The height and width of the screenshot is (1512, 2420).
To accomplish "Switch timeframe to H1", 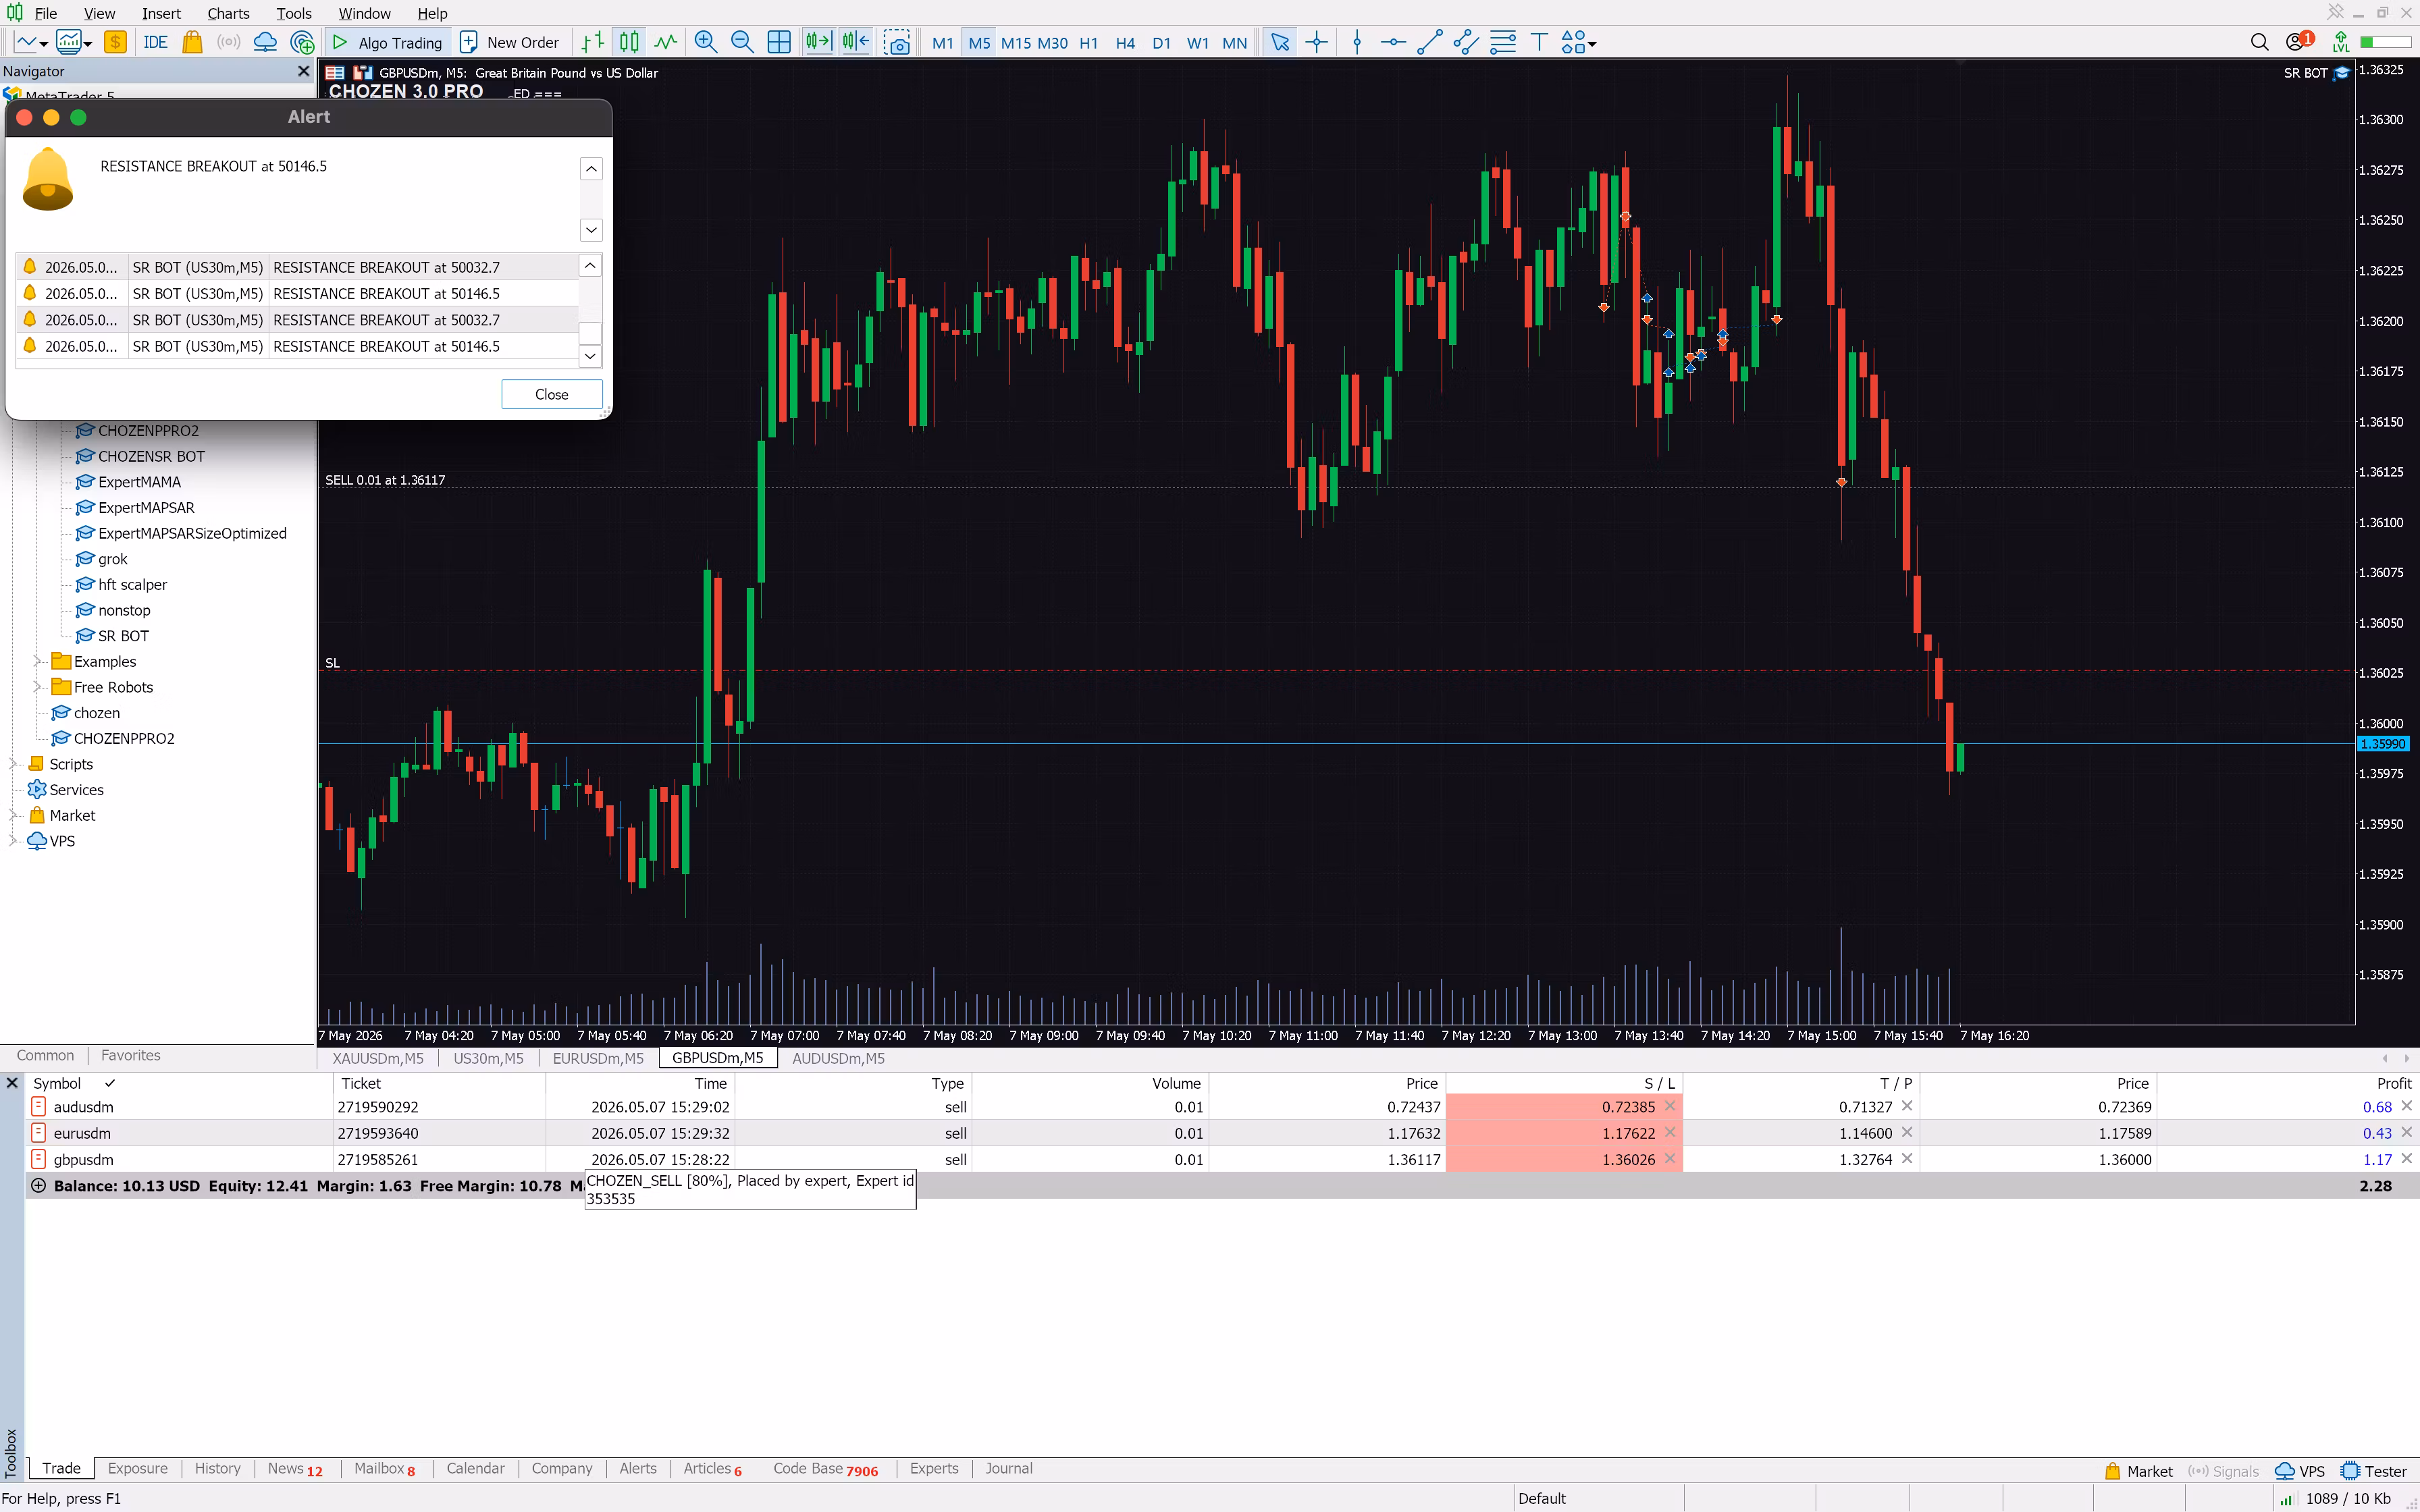I will click(x=1089, y=43).
